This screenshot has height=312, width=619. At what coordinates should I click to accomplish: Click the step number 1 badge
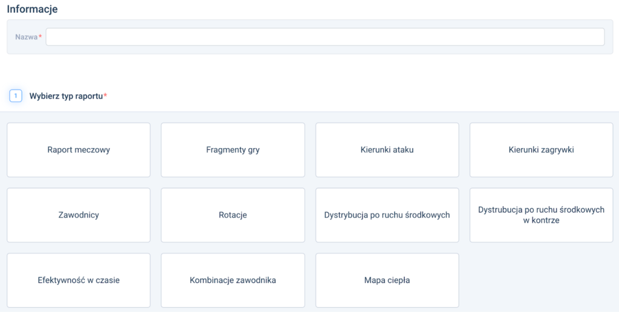click(x=16, y=96)
